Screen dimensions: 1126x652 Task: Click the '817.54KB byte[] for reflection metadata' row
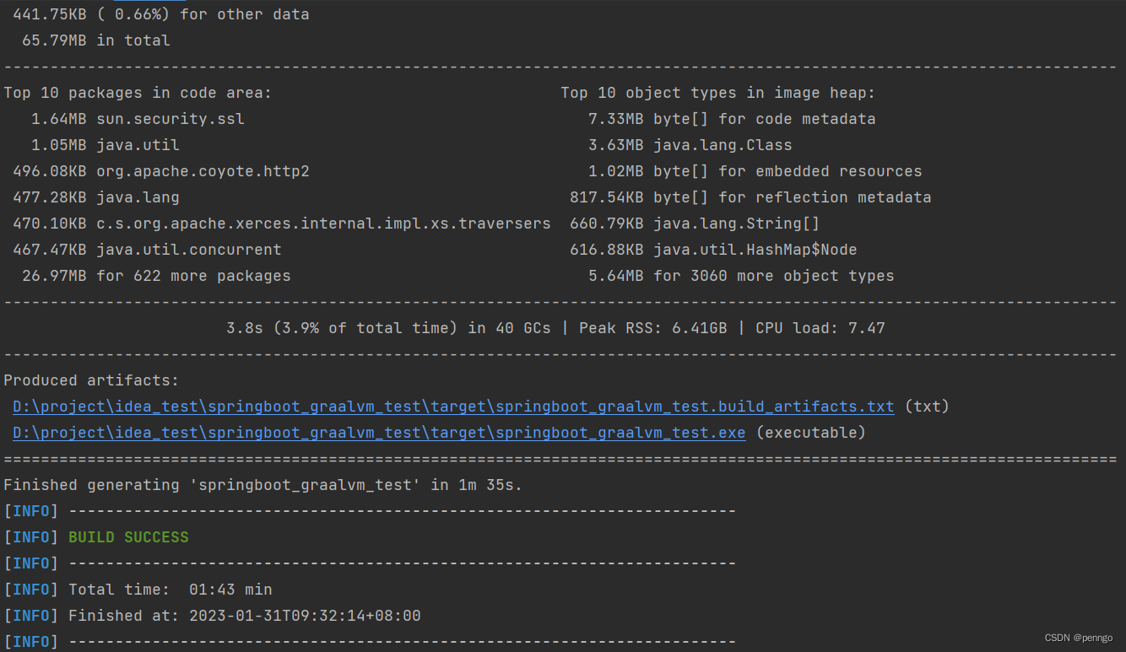point(750,197)
